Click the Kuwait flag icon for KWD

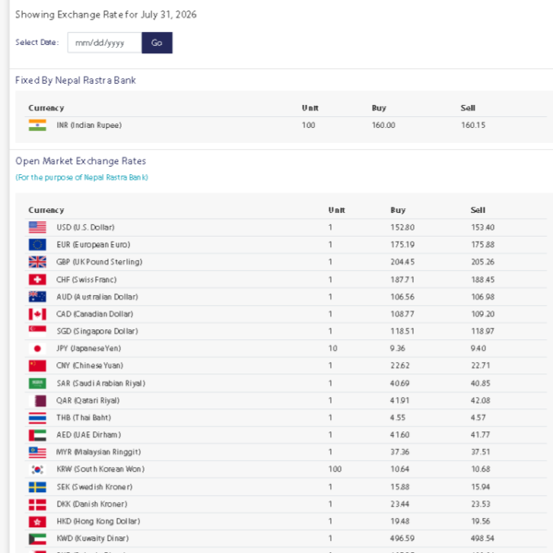click(38, 539)
